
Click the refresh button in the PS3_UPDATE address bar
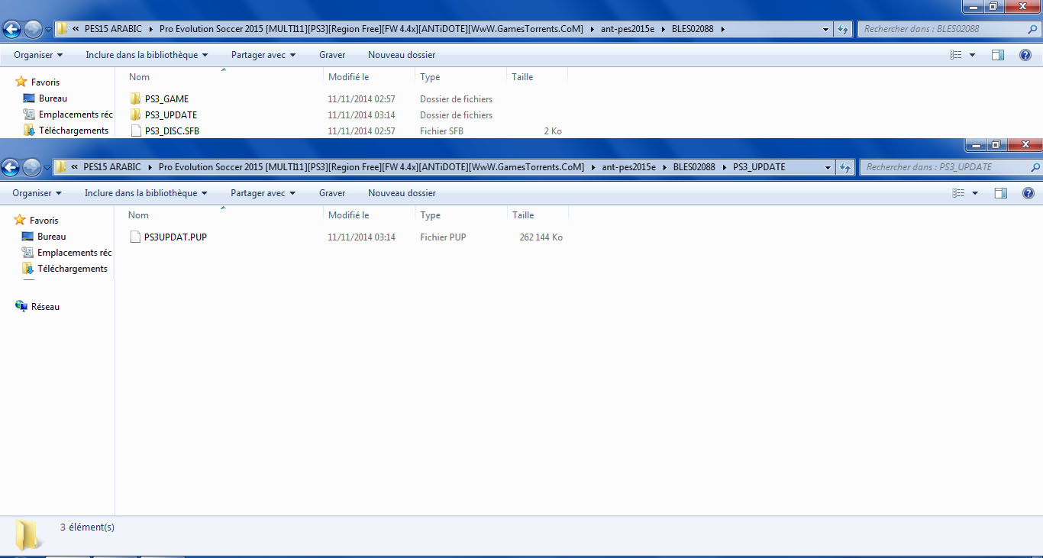point(844,167)
